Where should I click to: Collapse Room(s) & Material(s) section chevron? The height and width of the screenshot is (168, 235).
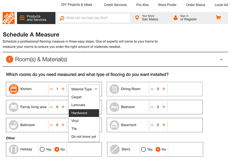click(x=221, y=59)
